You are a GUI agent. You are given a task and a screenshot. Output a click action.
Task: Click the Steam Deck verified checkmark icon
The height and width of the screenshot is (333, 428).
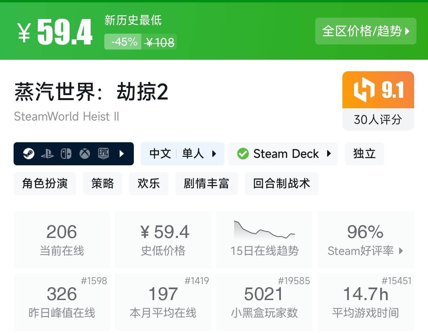coord(243,154)
